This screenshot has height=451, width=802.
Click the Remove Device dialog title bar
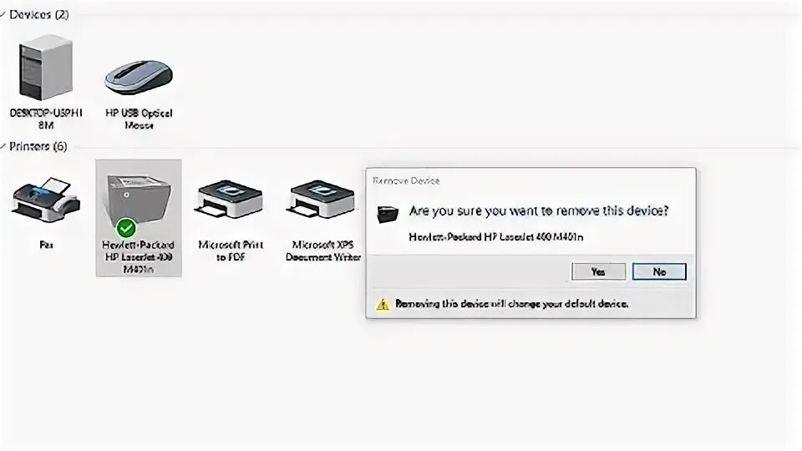click(x=531, y=180)
